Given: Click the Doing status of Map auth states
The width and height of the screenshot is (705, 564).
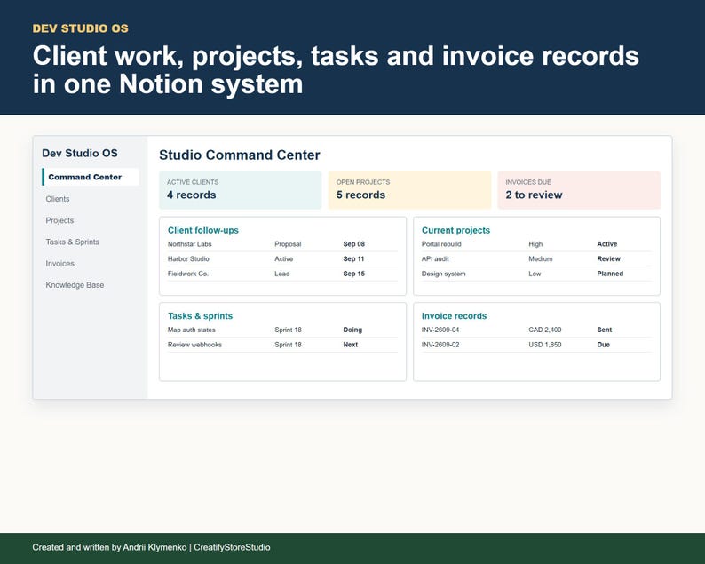Looking at the screenshot, I should pyautogui.click(x=352, y=330).
